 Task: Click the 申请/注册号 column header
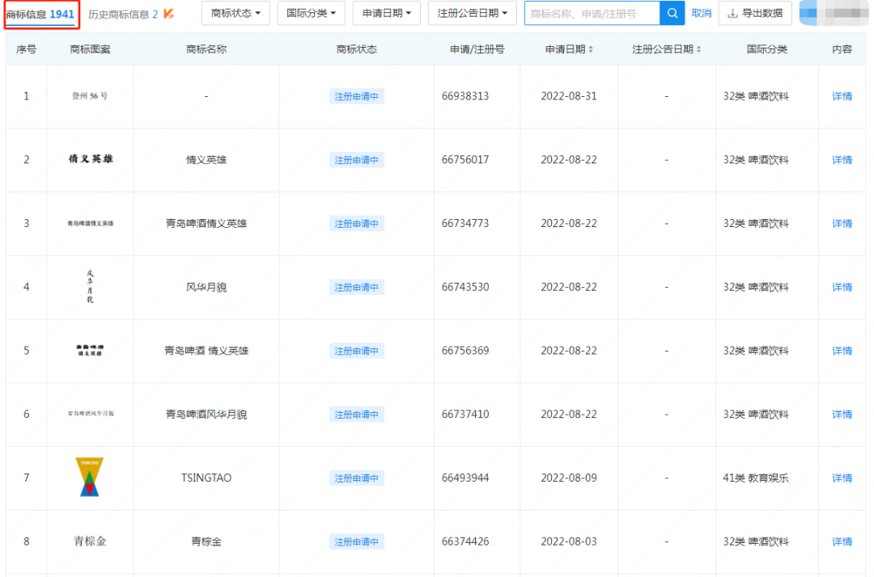click(x=477, y=49)
